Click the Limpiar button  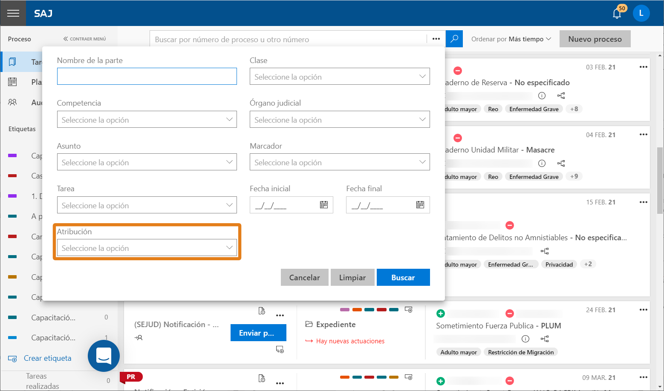click(352, 277)
